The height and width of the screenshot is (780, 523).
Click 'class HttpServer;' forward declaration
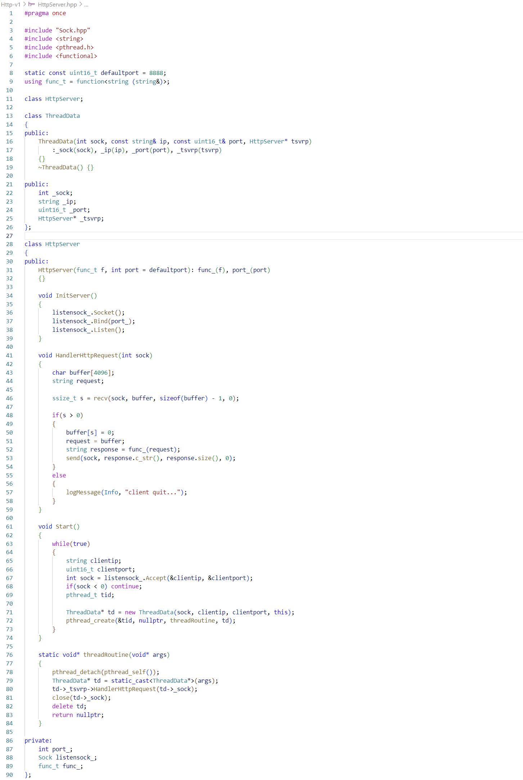click(54, 99)
